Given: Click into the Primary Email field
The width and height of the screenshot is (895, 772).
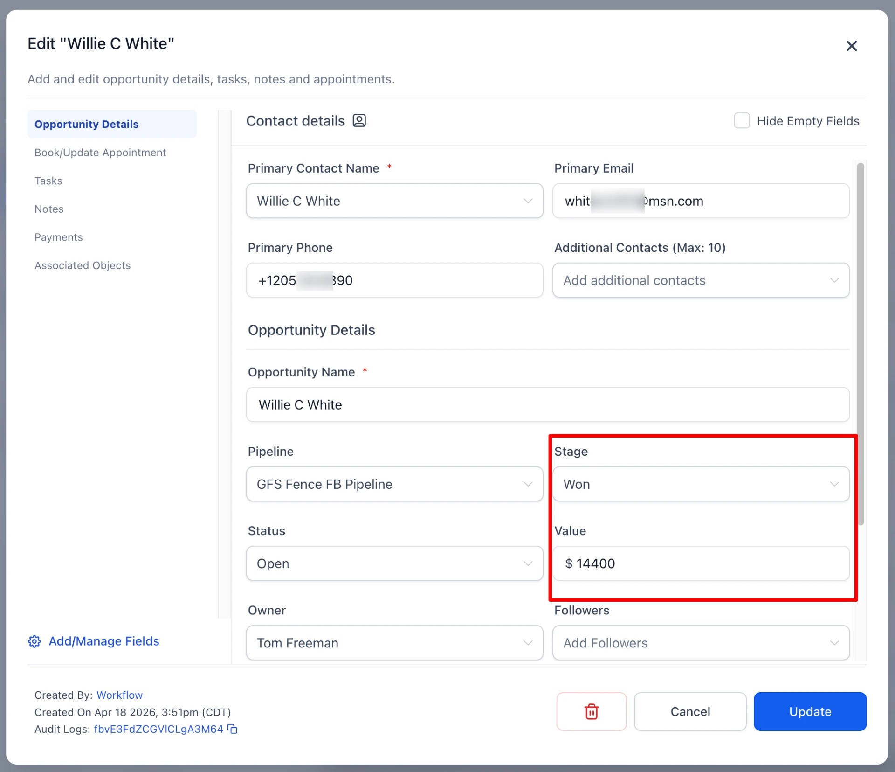Looking at the screenshot, I should pos(701,201).
